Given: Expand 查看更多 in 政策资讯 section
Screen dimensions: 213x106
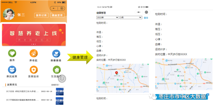Looking at the screenshot, I should click(x=55, y=85).
